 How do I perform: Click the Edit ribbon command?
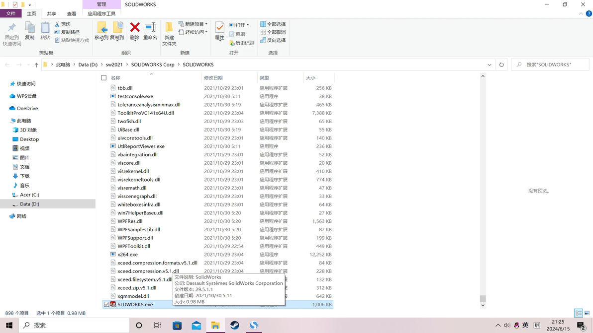[237, 34]
